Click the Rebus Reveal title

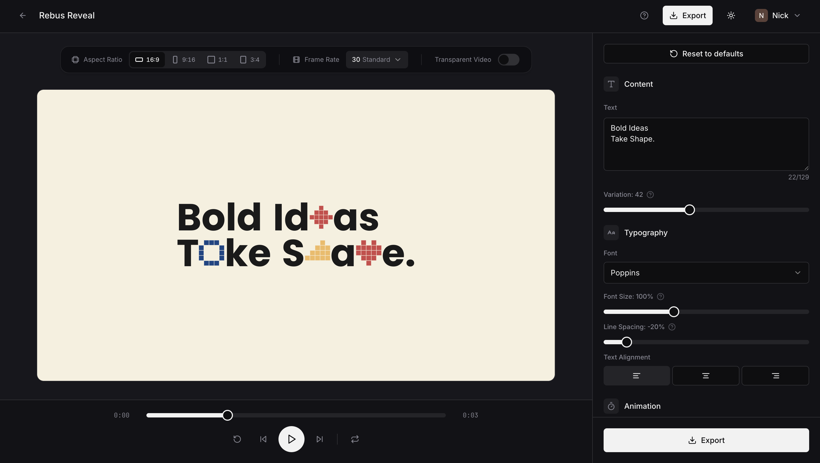point(67,15)
